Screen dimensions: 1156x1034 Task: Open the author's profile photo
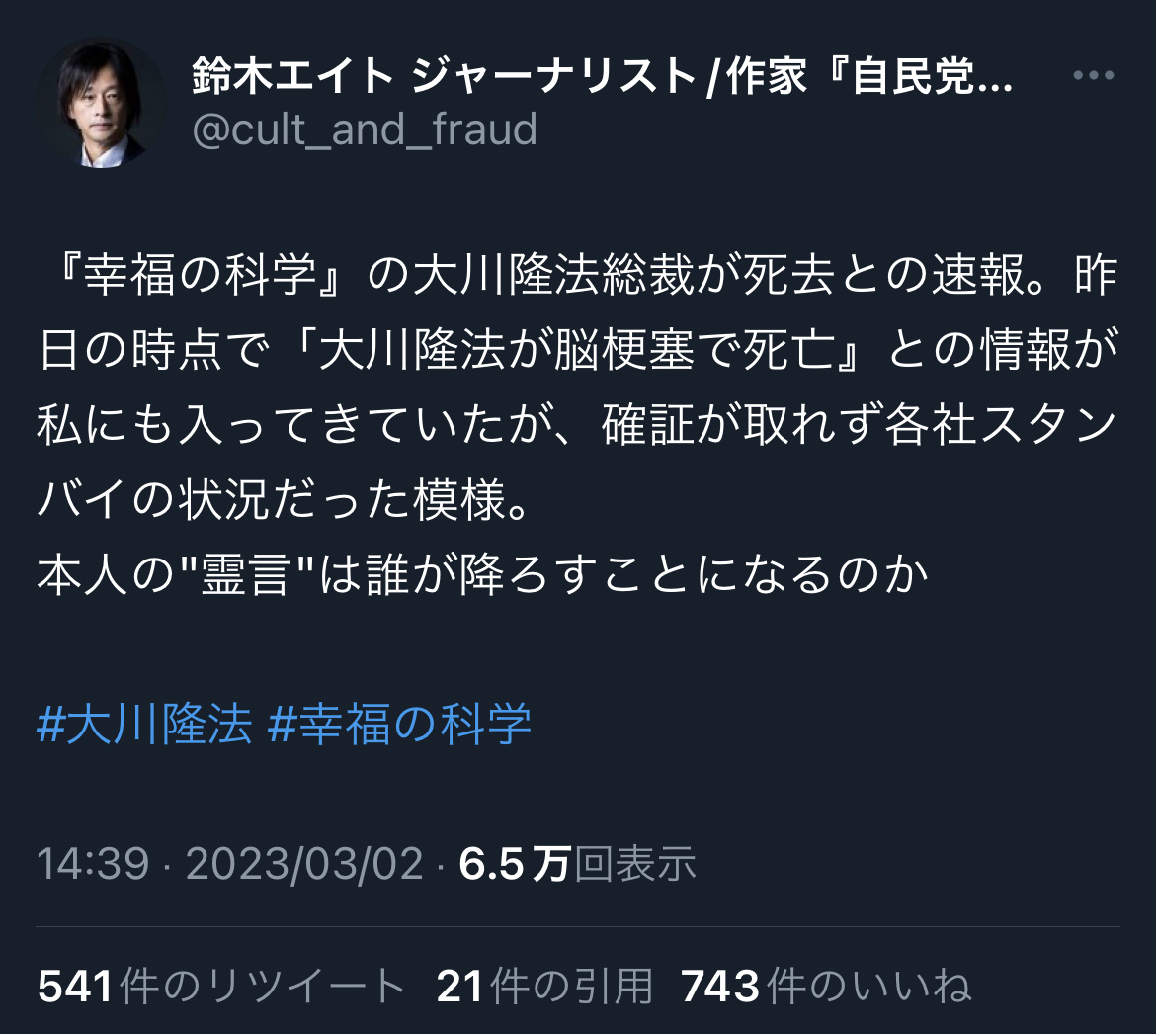pos(101,103)
